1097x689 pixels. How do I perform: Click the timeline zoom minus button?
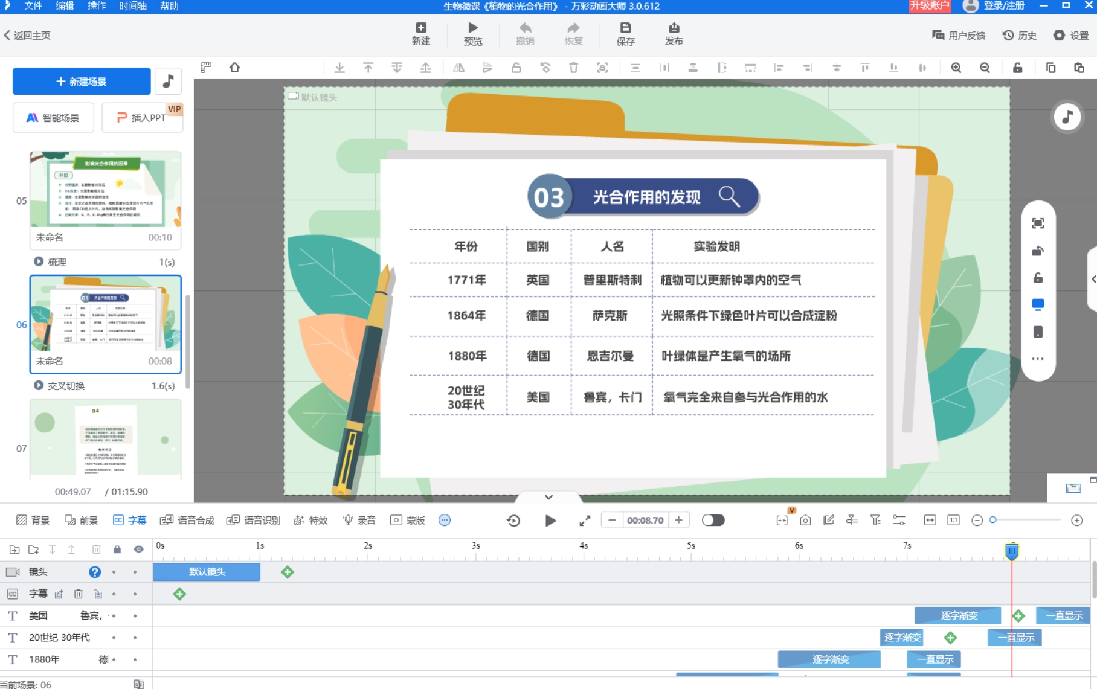(x=977, y=521)
